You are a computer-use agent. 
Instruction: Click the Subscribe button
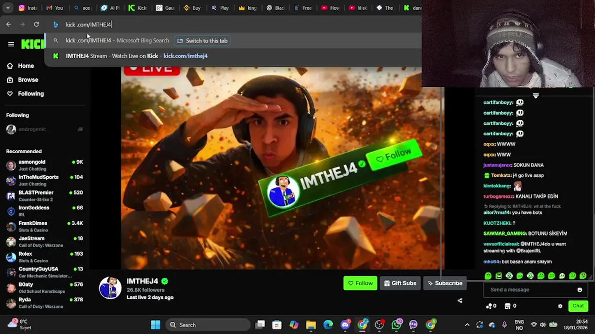[x=445, y=283]
